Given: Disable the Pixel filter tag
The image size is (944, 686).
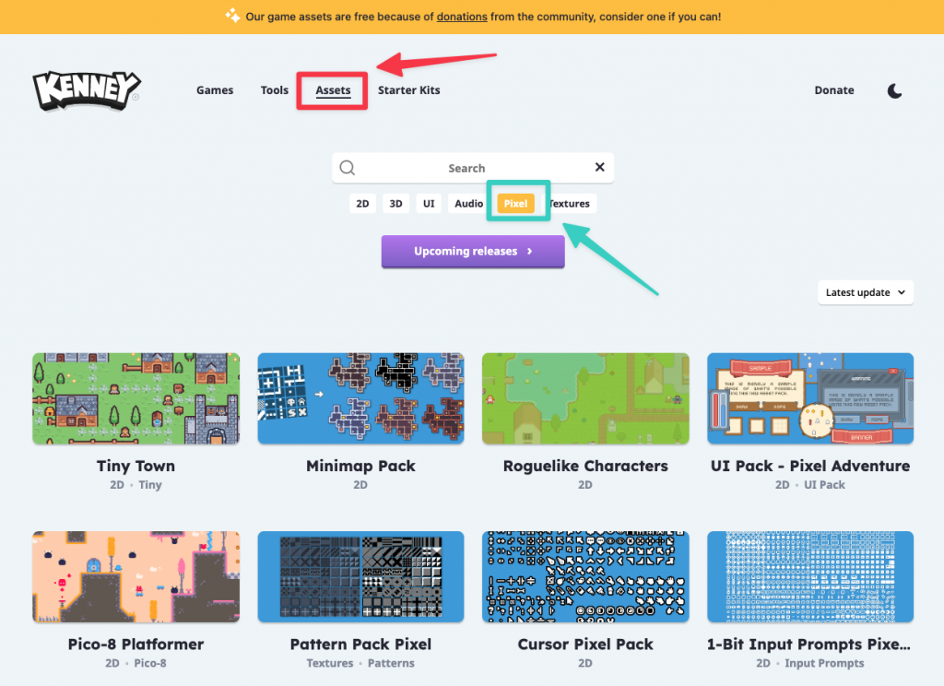Looking at the screenshot, I should [515, 204].
